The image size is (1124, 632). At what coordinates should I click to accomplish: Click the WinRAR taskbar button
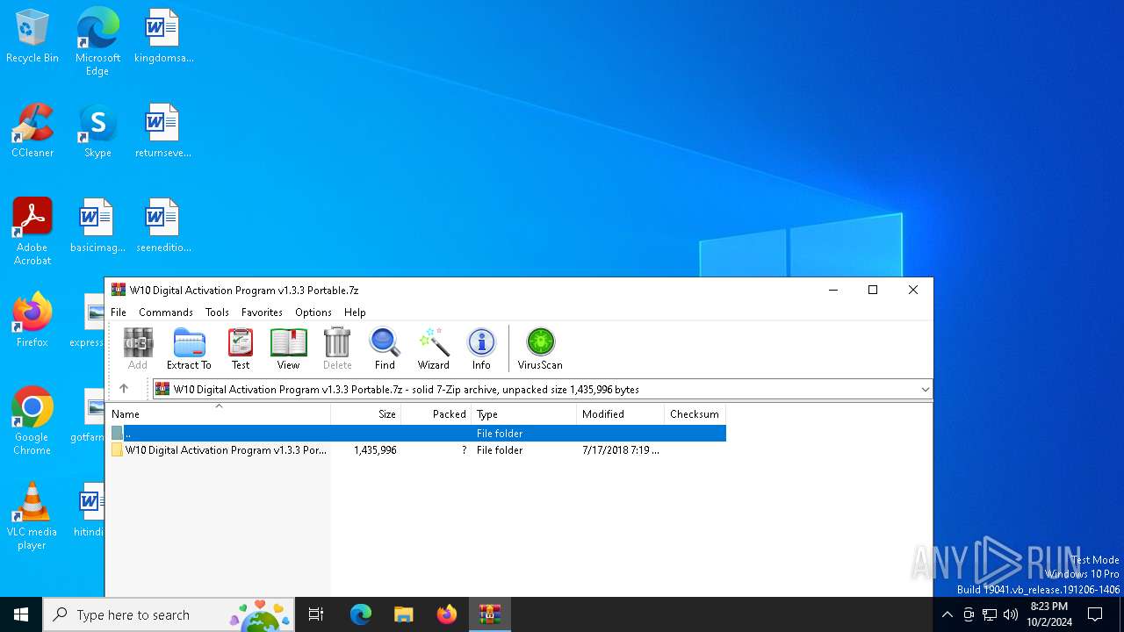(489, 614)
